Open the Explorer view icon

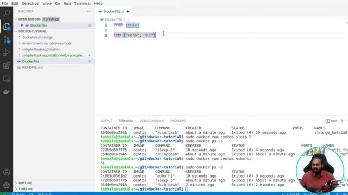[x=7, y=27]
